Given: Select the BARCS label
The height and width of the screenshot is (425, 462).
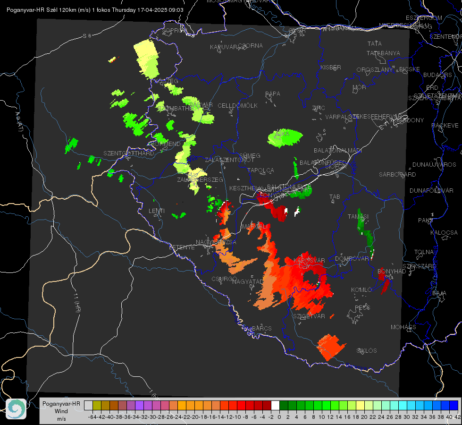Looking at the screenshot, I should (262, 328).
